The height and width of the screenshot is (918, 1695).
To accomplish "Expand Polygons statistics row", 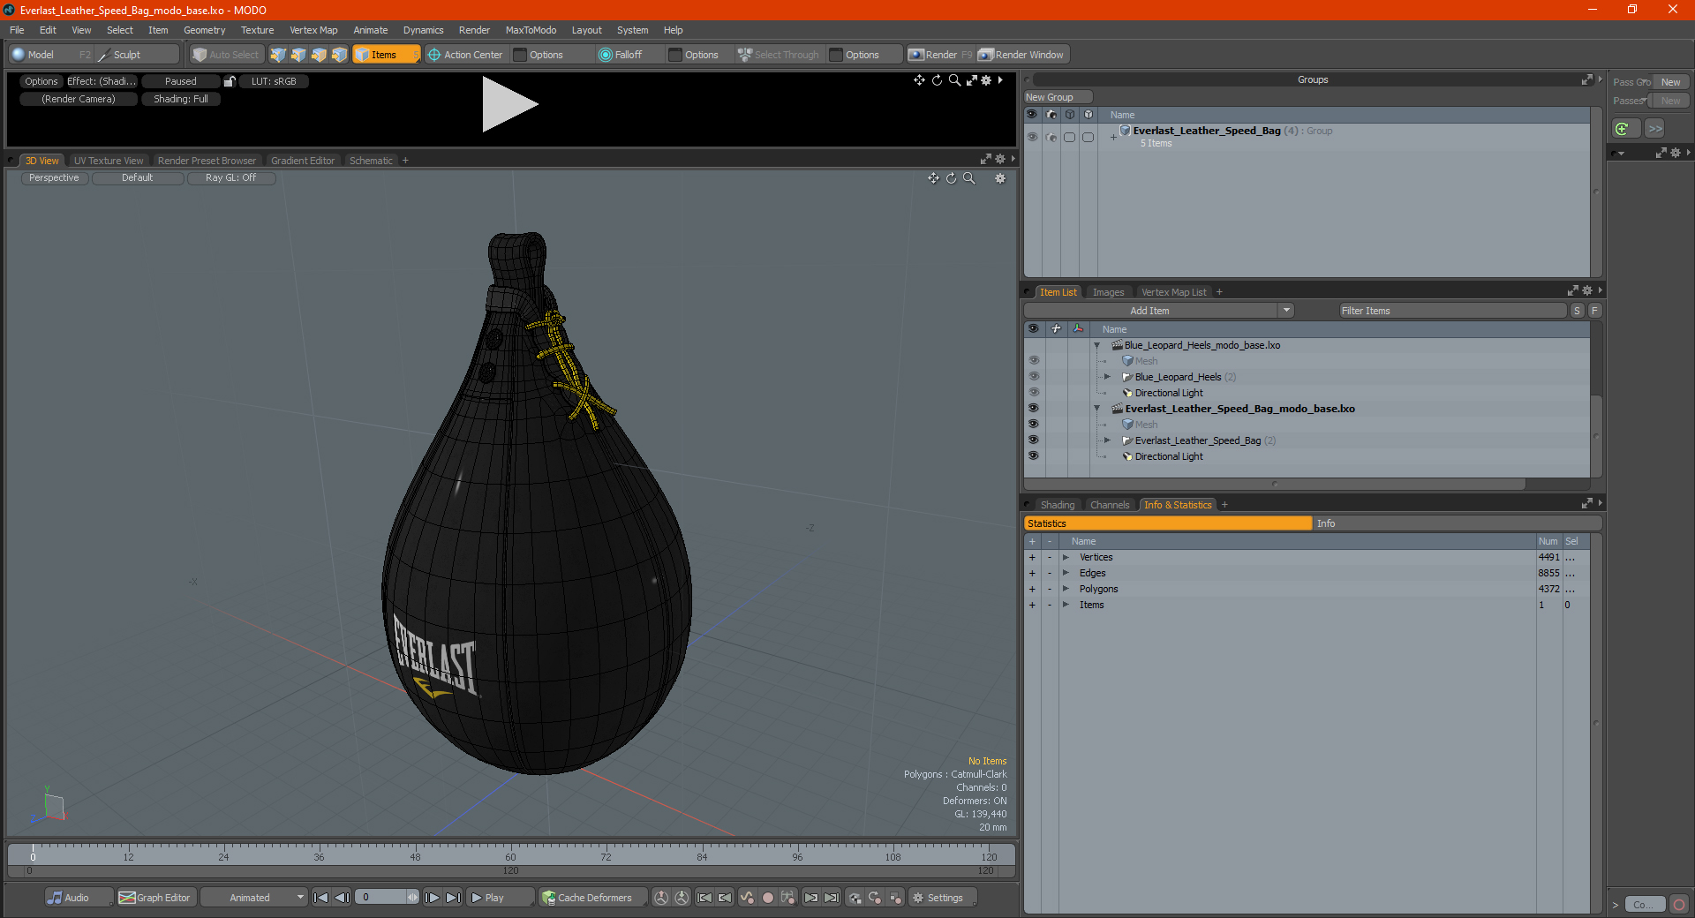I will coord(1066,589).
